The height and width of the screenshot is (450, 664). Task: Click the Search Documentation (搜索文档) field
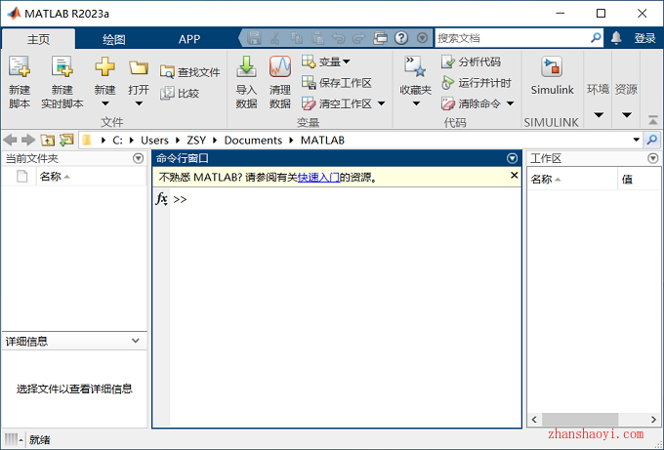click(x=512, y=38)
